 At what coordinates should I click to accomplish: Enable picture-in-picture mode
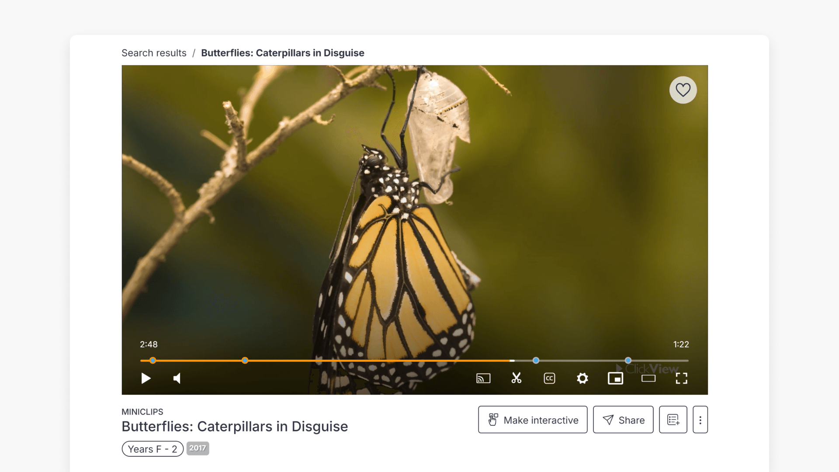(615, 378)
